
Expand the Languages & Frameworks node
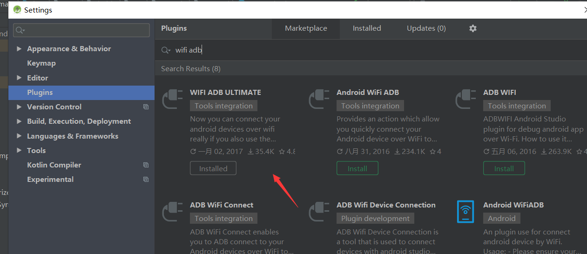click(19, 136)
